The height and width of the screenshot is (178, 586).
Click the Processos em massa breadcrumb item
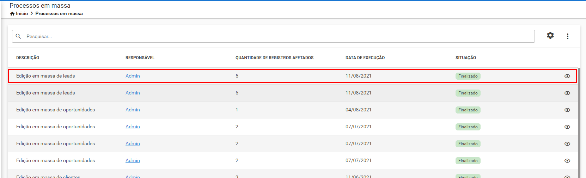click(x=59, y=14)
